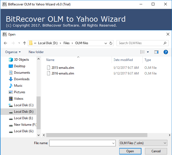
Task: Open the view options dropdown arrow
Action: pyautogui.click(x=148, y=52)
